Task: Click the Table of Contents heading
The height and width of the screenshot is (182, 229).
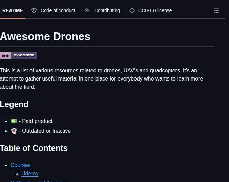Action: pyautogui.click(x=34, y=148)
